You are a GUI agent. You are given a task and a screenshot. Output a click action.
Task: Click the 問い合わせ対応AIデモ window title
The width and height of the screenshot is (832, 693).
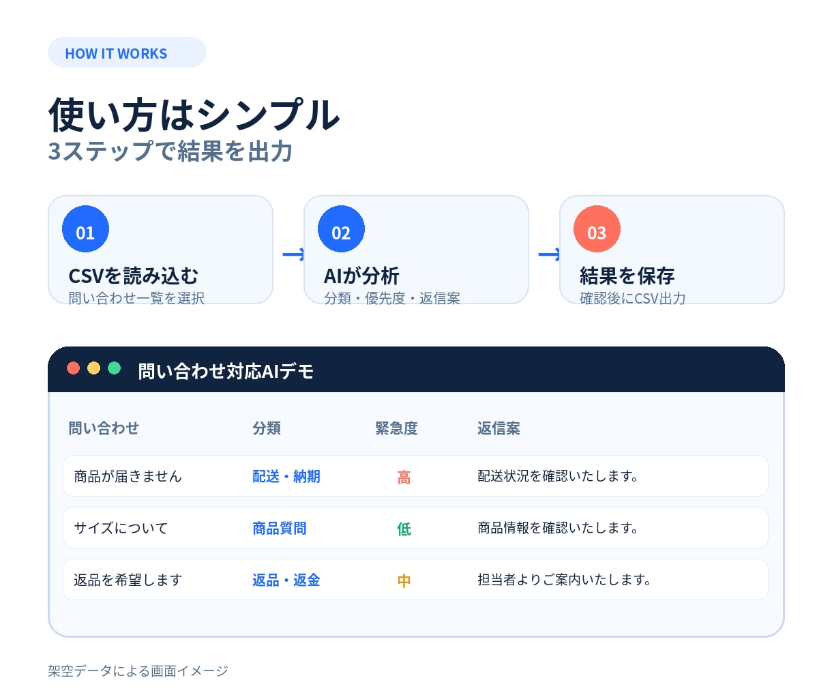point(226,371)
